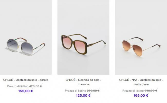This screenshot has height=103, width=167.
Task: Select the 165,00 € sale price
Action: [141, 96]
